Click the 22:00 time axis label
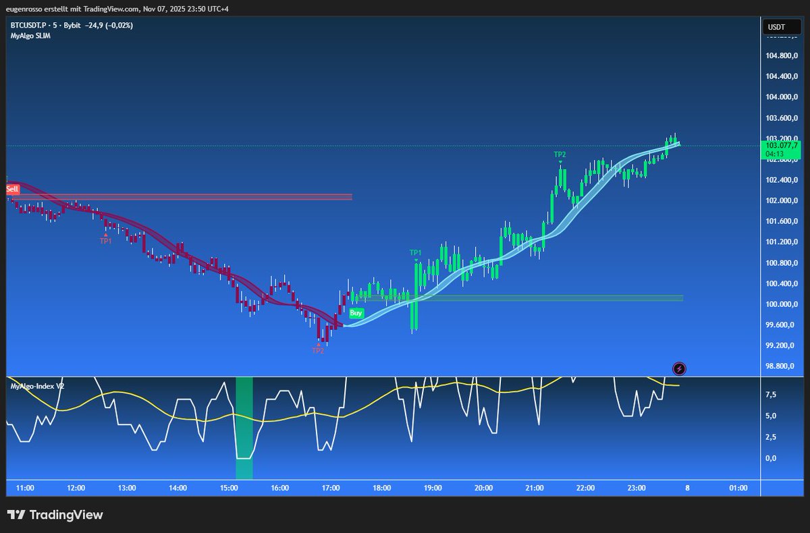 (x=585, y=488)
